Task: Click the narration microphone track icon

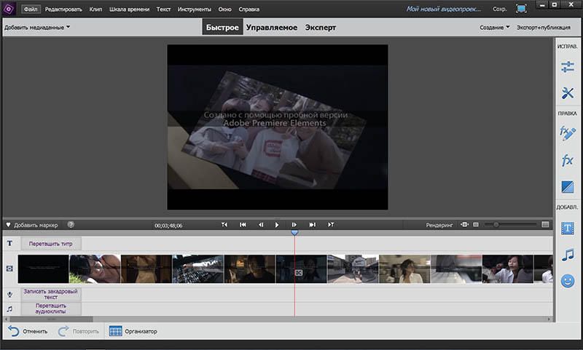Action: [x=9, y=294]
